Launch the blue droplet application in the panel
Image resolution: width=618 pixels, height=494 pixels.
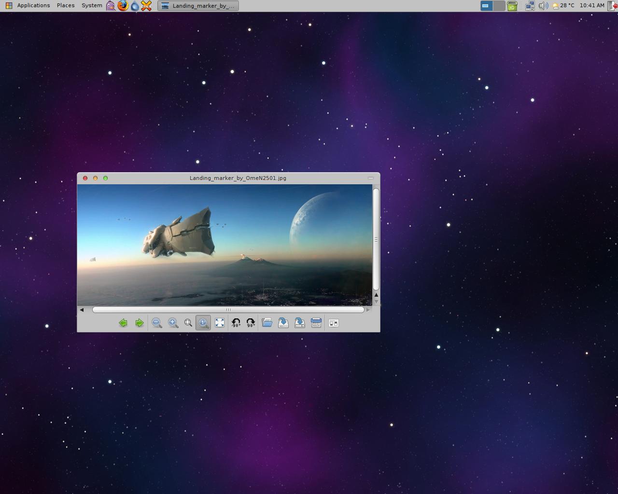pos(135,6)
